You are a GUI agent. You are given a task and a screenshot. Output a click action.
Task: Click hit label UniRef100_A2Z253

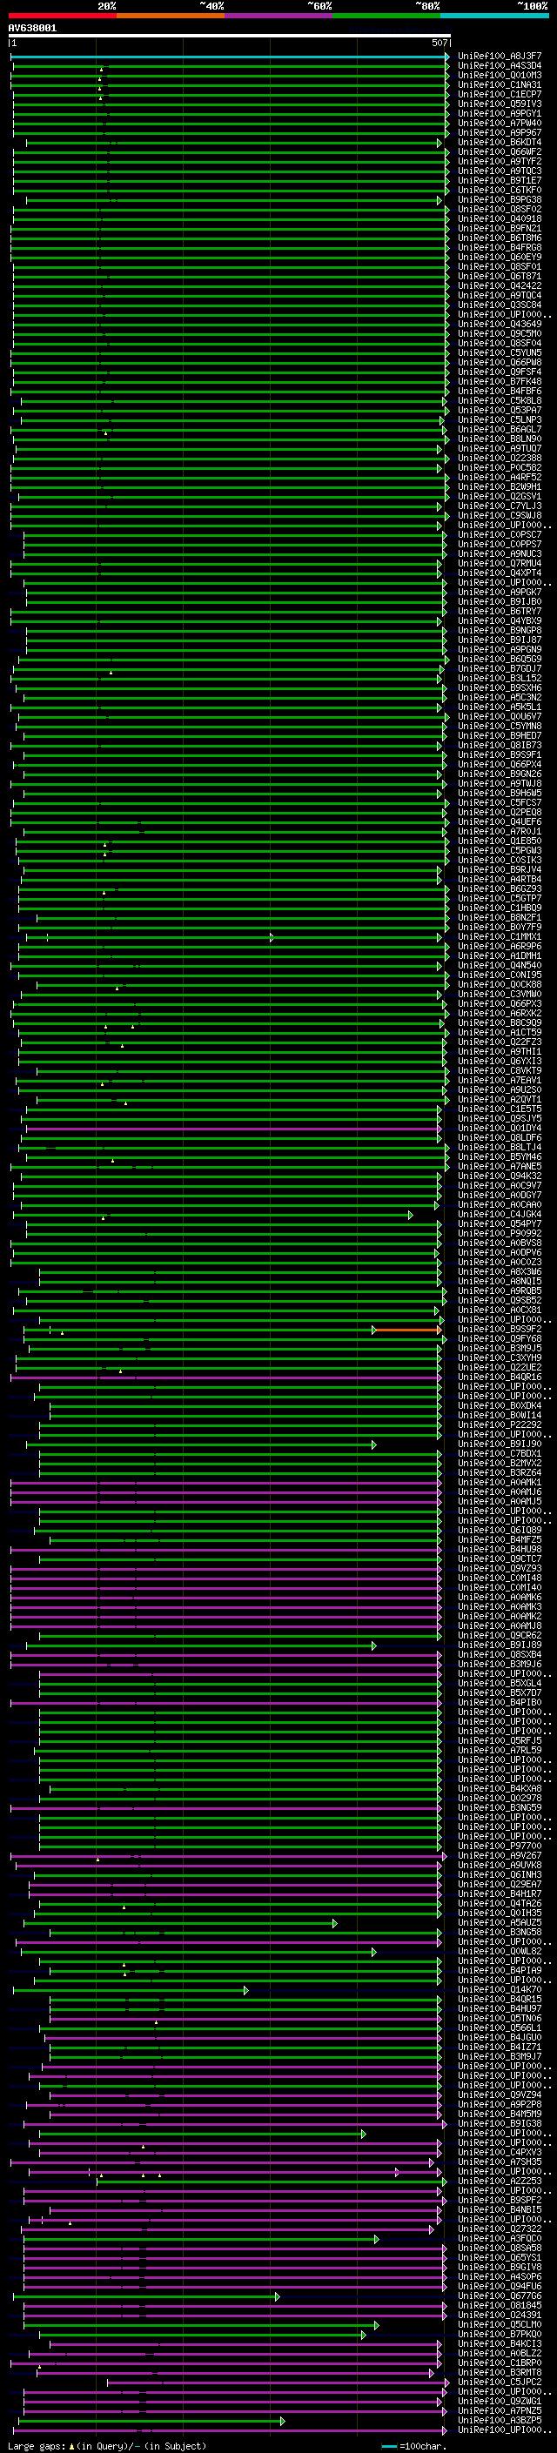click(x=499, y=2181)
